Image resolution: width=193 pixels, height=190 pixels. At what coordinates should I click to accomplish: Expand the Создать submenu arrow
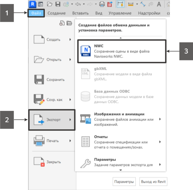[x=70, y=39]
